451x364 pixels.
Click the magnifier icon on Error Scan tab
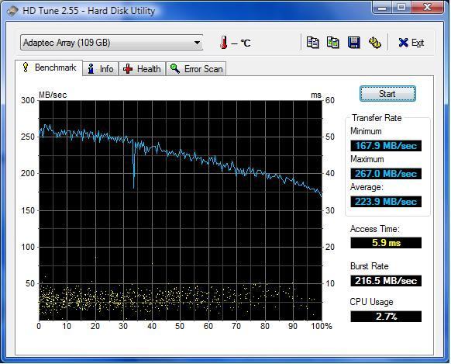(x=175, y=69)
